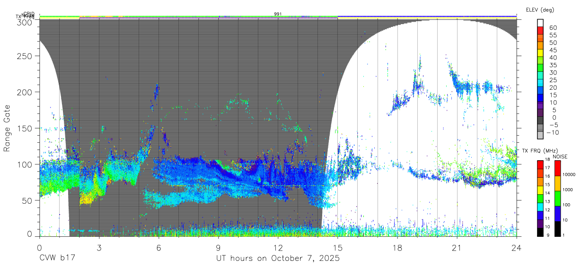The height and width of the screenshot is (268, 581).
Task: Click the 300 tick label on Range Gate axis
Action: coord(25,22)
